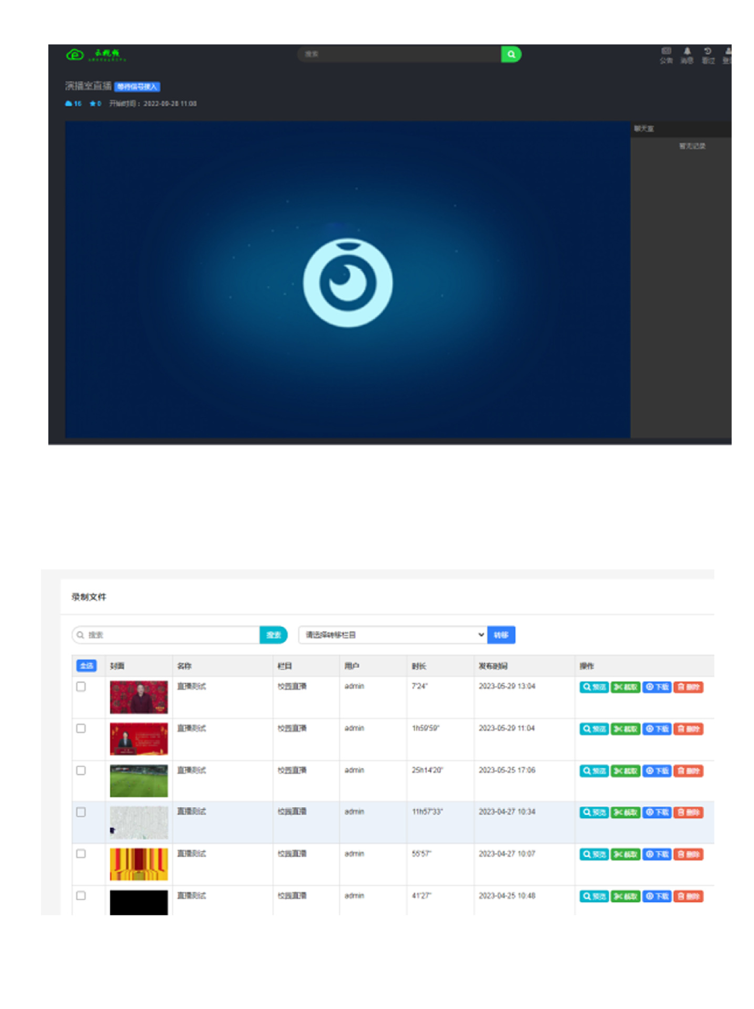Expand the 请选择转移栏目 dropdown
Screen dimensions: 754x1009
[392, 635]
